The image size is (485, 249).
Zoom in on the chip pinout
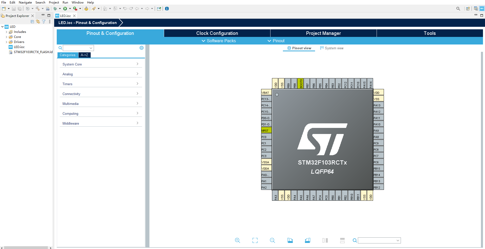tap(237, 240)
